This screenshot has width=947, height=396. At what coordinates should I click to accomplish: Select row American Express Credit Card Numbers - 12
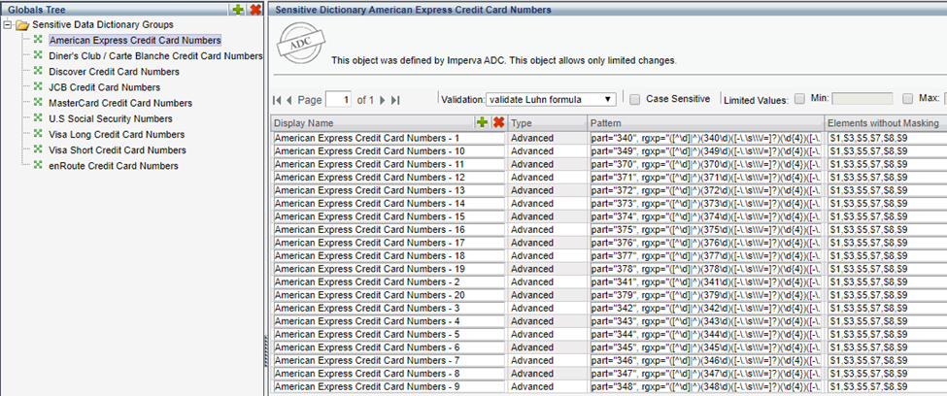(x=389, y=178)
